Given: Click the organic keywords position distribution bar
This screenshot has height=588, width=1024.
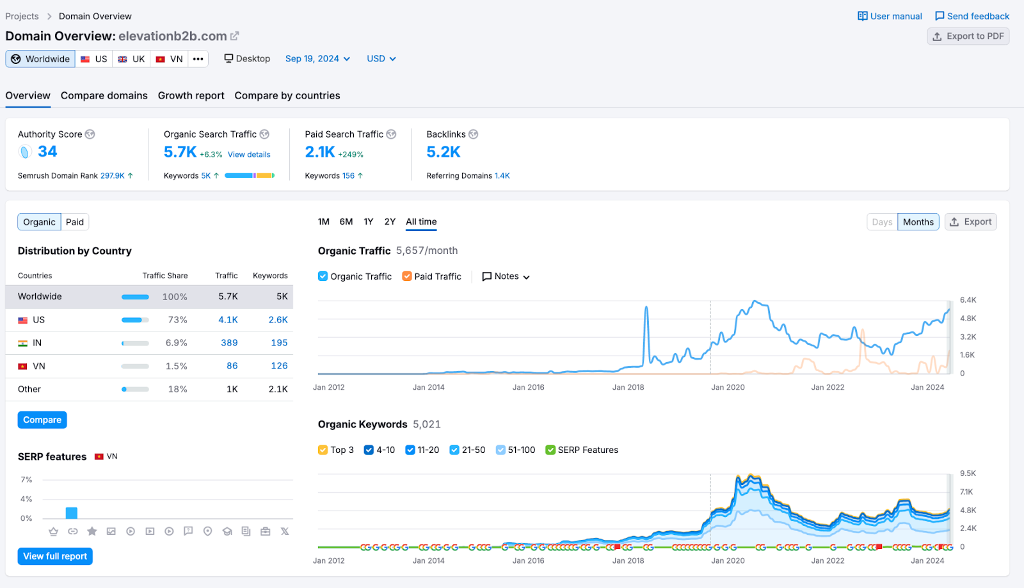Looking at the screenshot, I should 250,175.
